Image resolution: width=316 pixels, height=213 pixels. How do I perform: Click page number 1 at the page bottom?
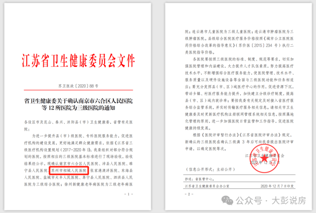tap(129, 194)
